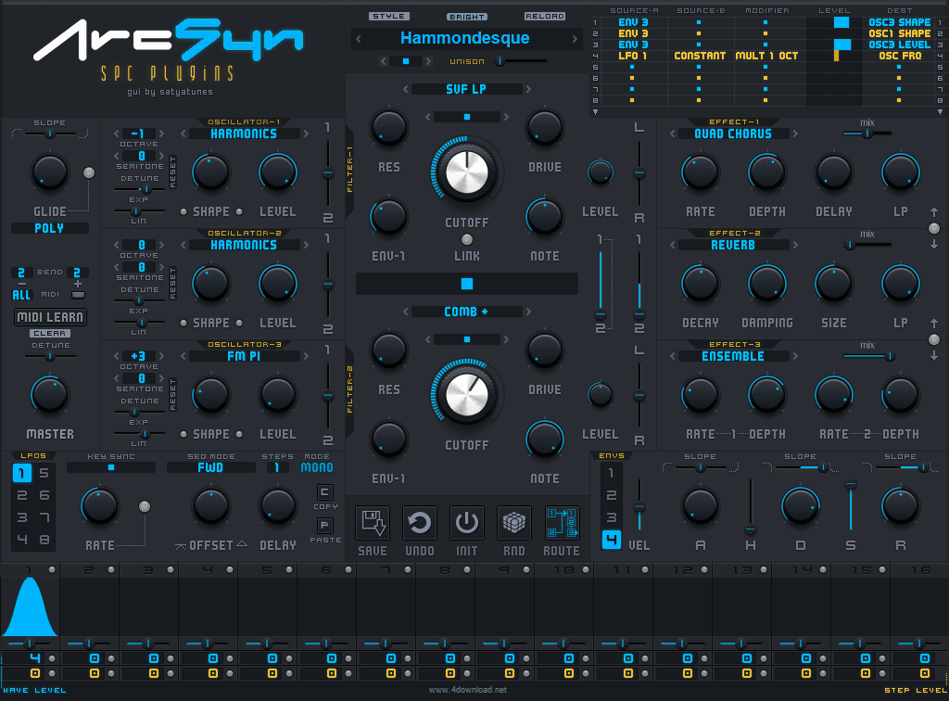Toggle the effect order switch between Effect-2 and Effect-3
The height and width of the screenshot is (701, 949).
(x=934, y=339)
